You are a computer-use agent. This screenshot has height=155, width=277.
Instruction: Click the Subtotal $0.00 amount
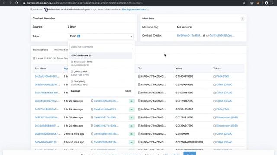128,91
